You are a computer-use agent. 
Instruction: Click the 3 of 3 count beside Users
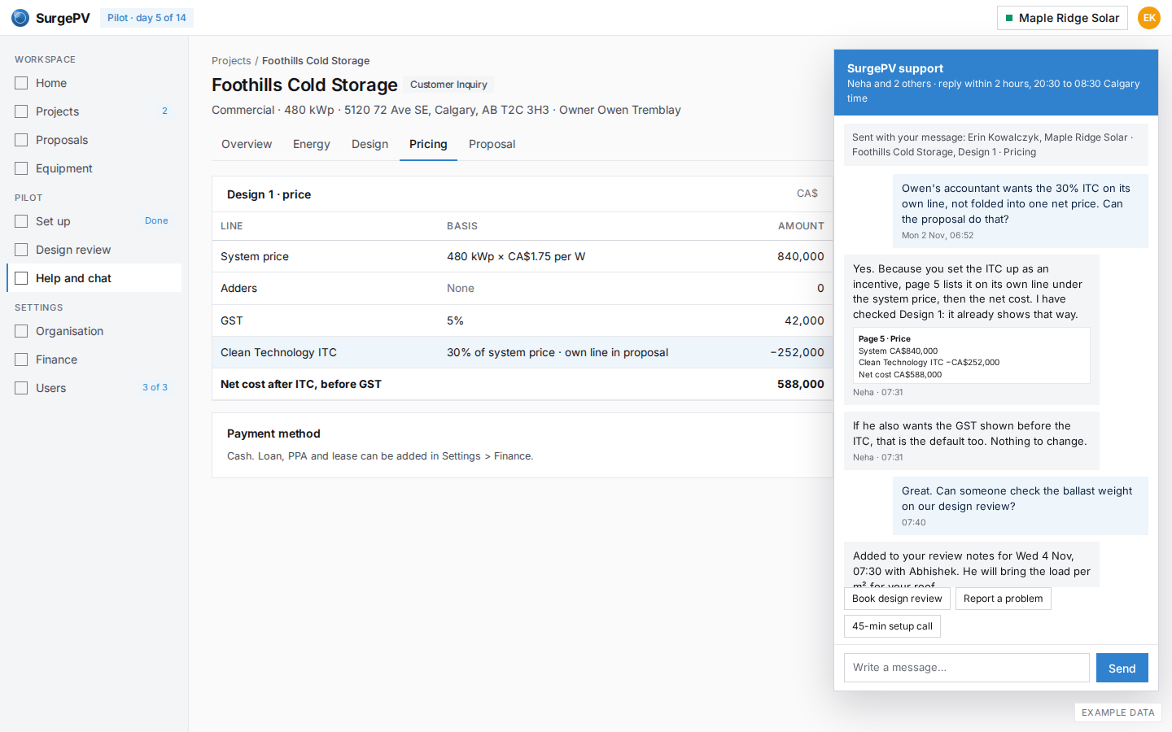click(x=155, y=388)
